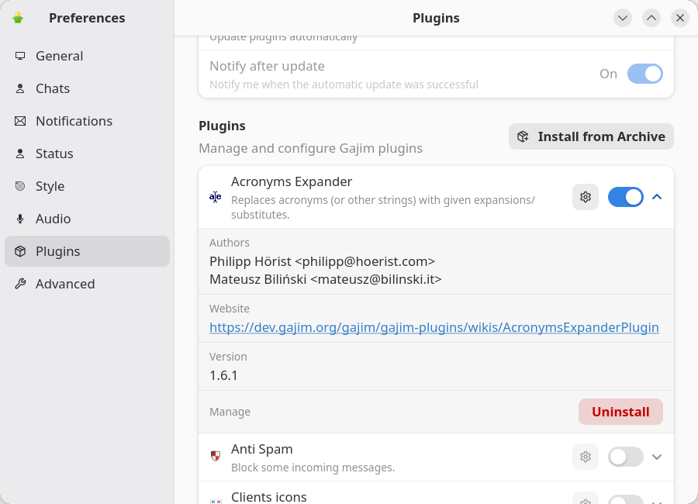Switch to Notifications page
The image size is (698, 504).
[x=87, y=121]
